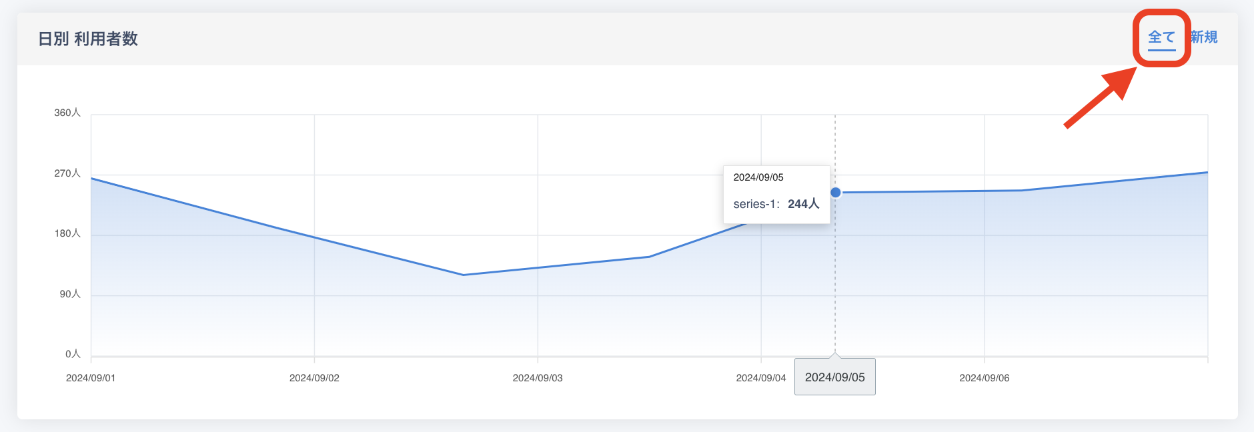Select the 2024/09/03 x-axis date label
This screenshot has width=1254, height=432.
click(538, 378)
